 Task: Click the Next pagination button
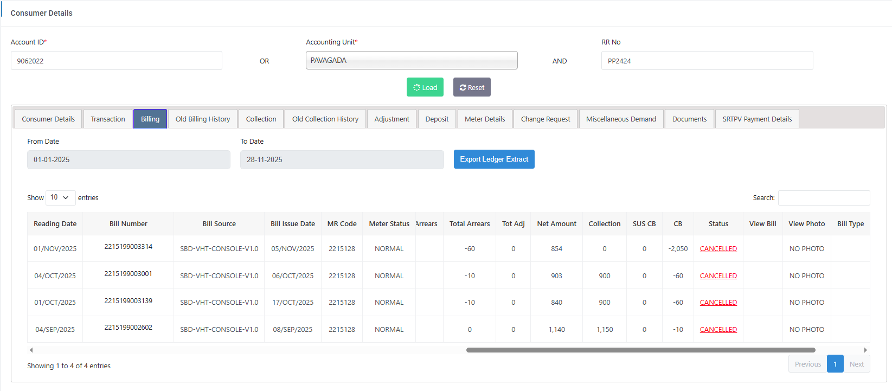pos(856,364)
